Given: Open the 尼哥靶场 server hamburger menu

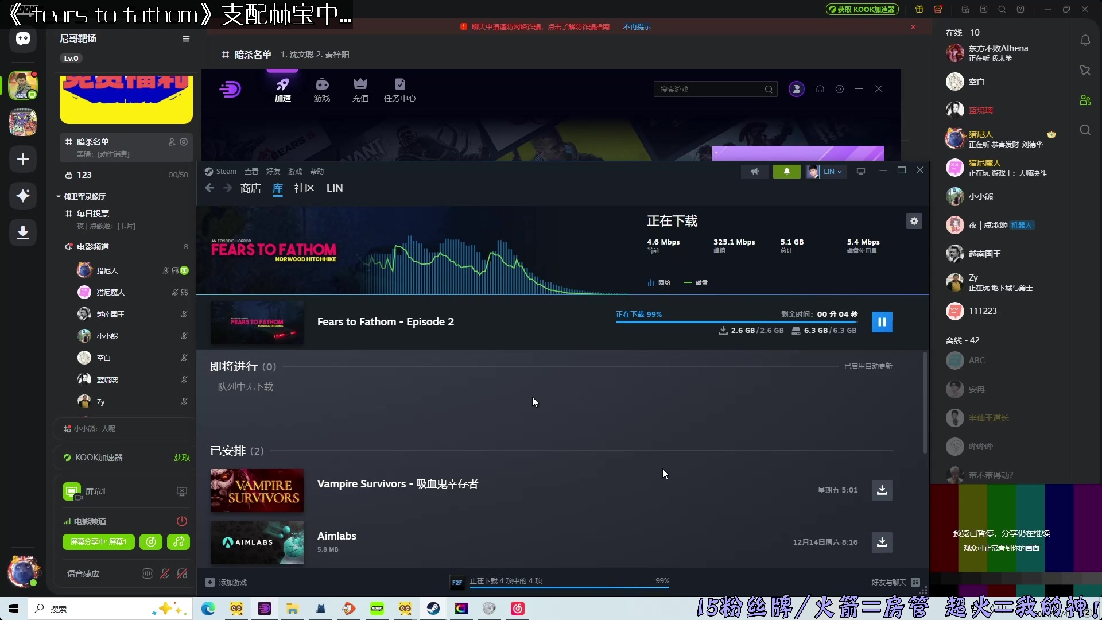Looking at the screenshot, I should click(186, 39).
